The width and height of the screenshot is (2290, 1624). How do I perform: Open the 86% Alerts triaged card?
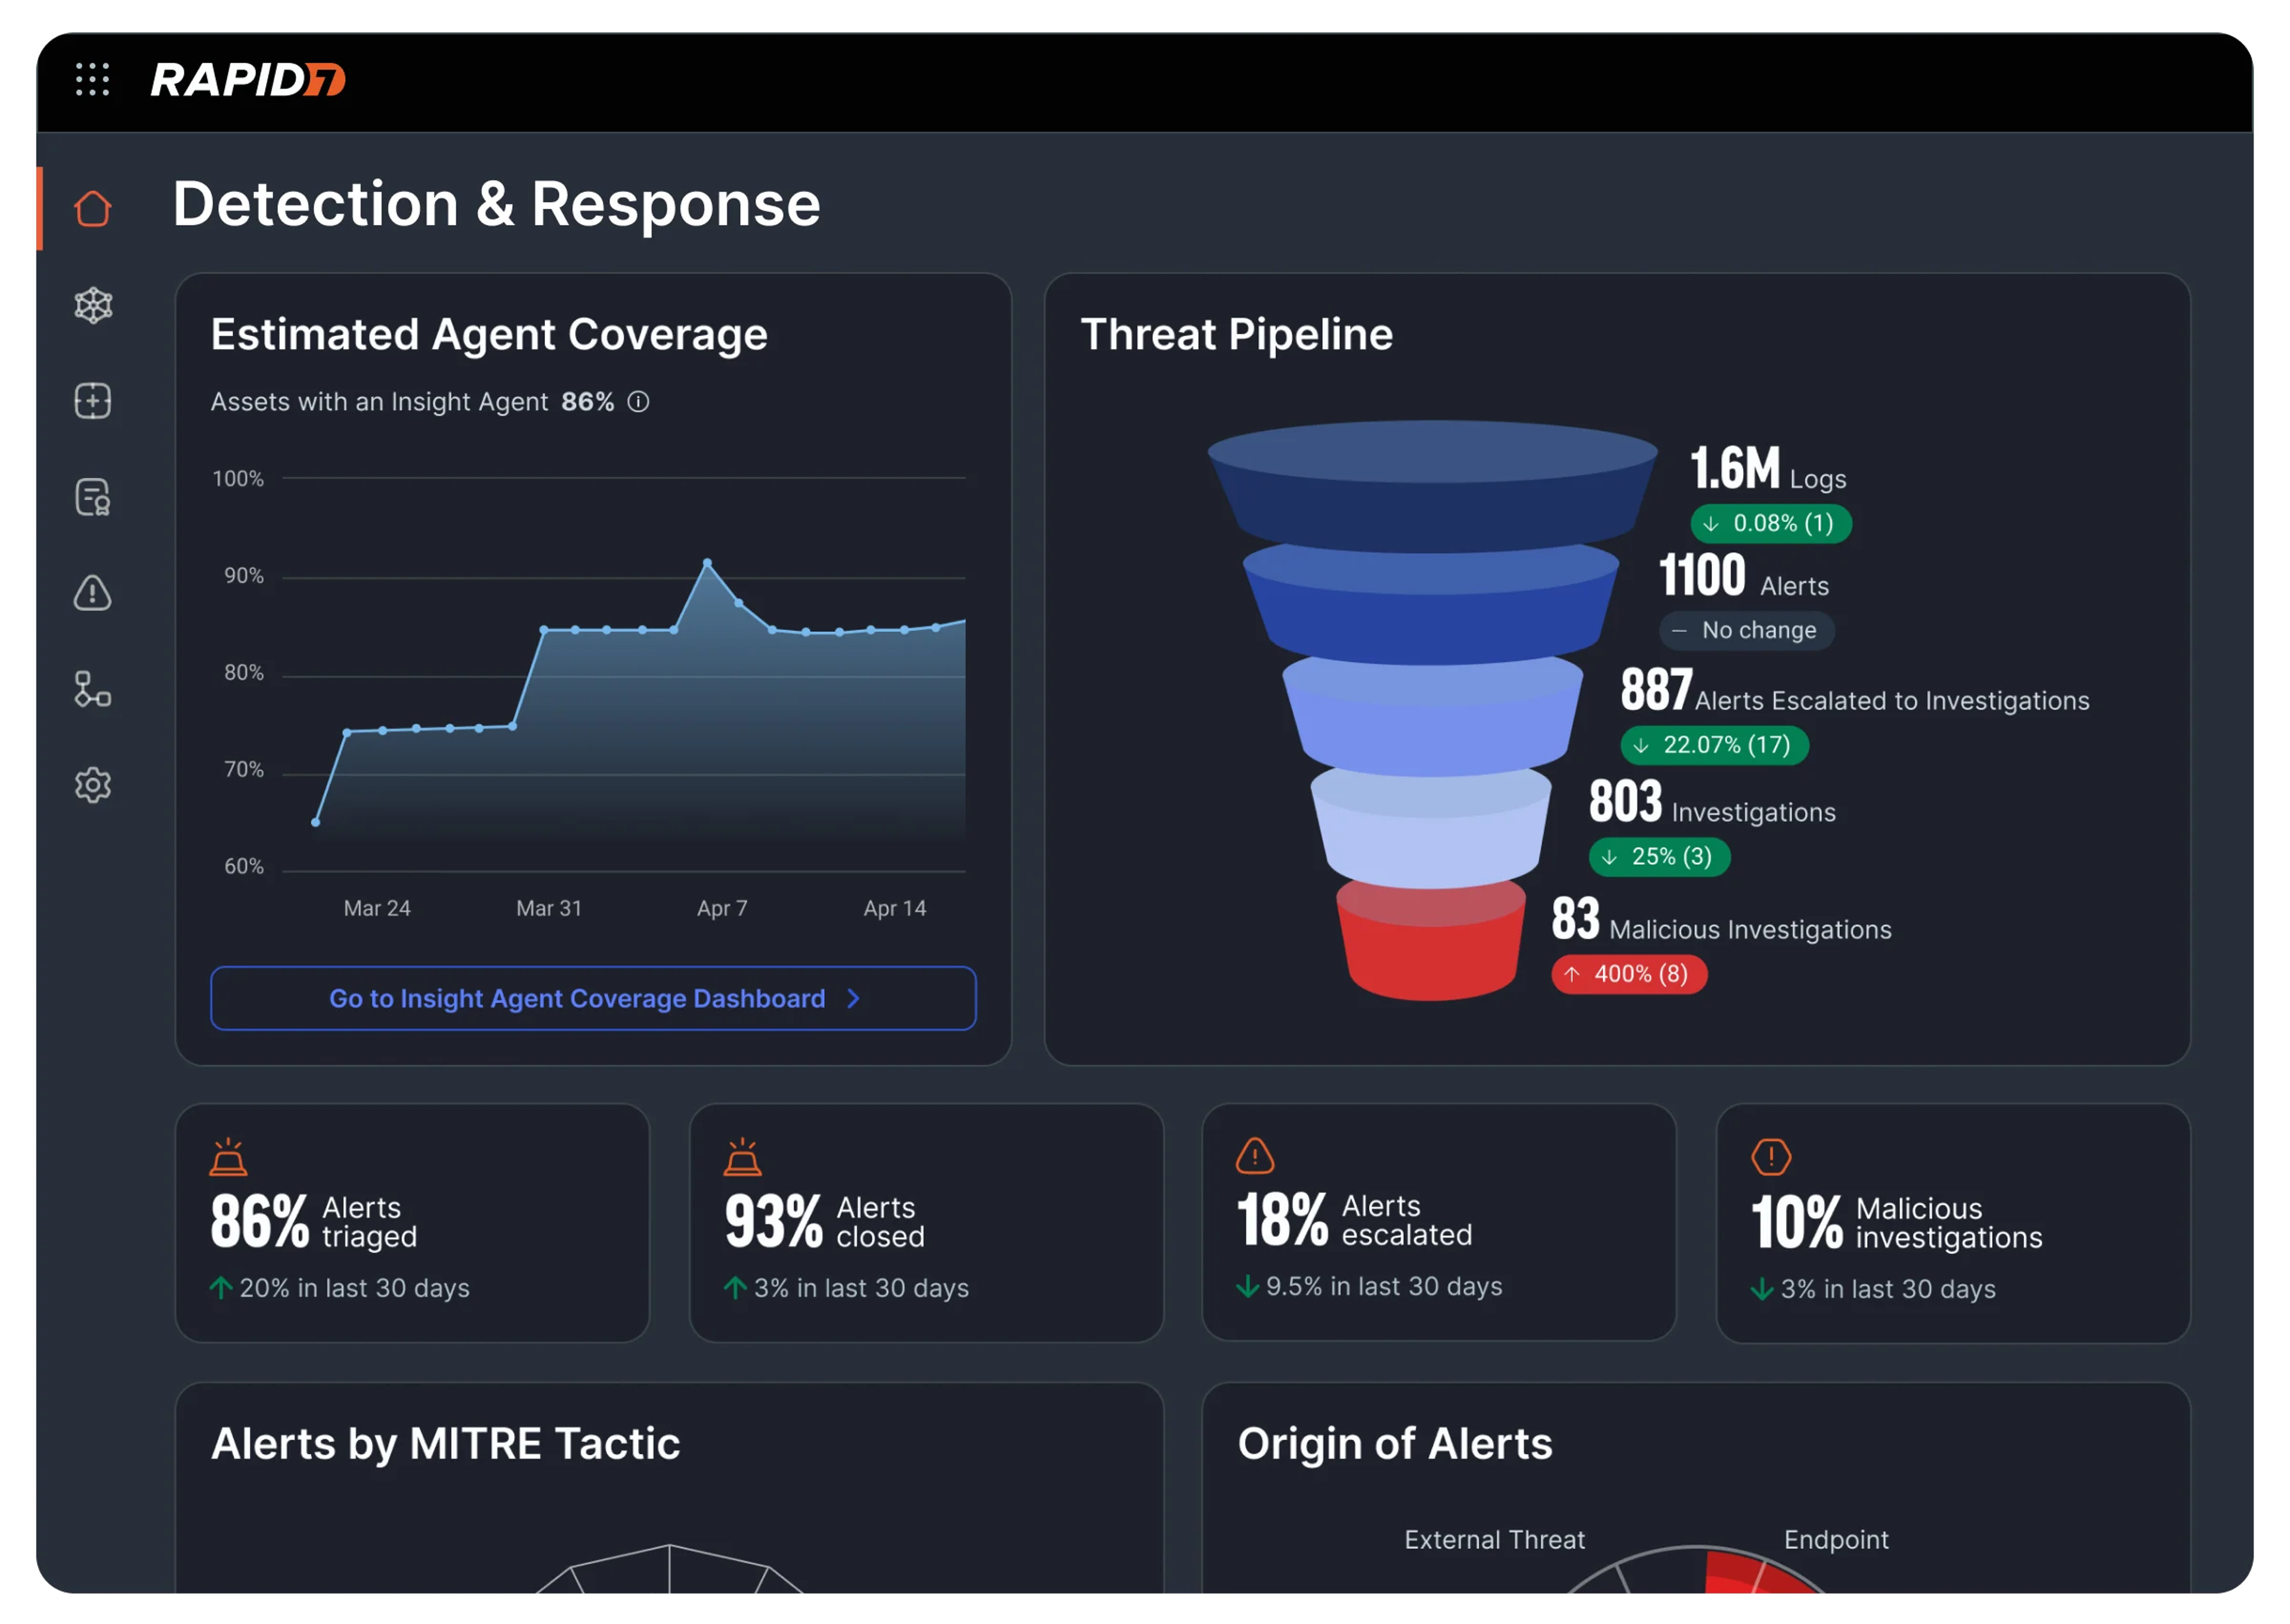click(x=412, y=1222)
